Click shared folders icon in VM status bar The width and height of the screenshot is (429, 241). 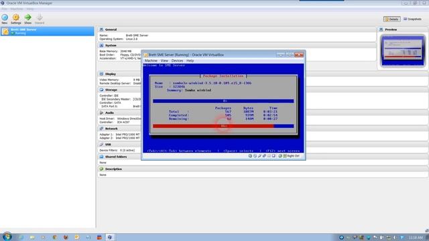coord(269,156)
